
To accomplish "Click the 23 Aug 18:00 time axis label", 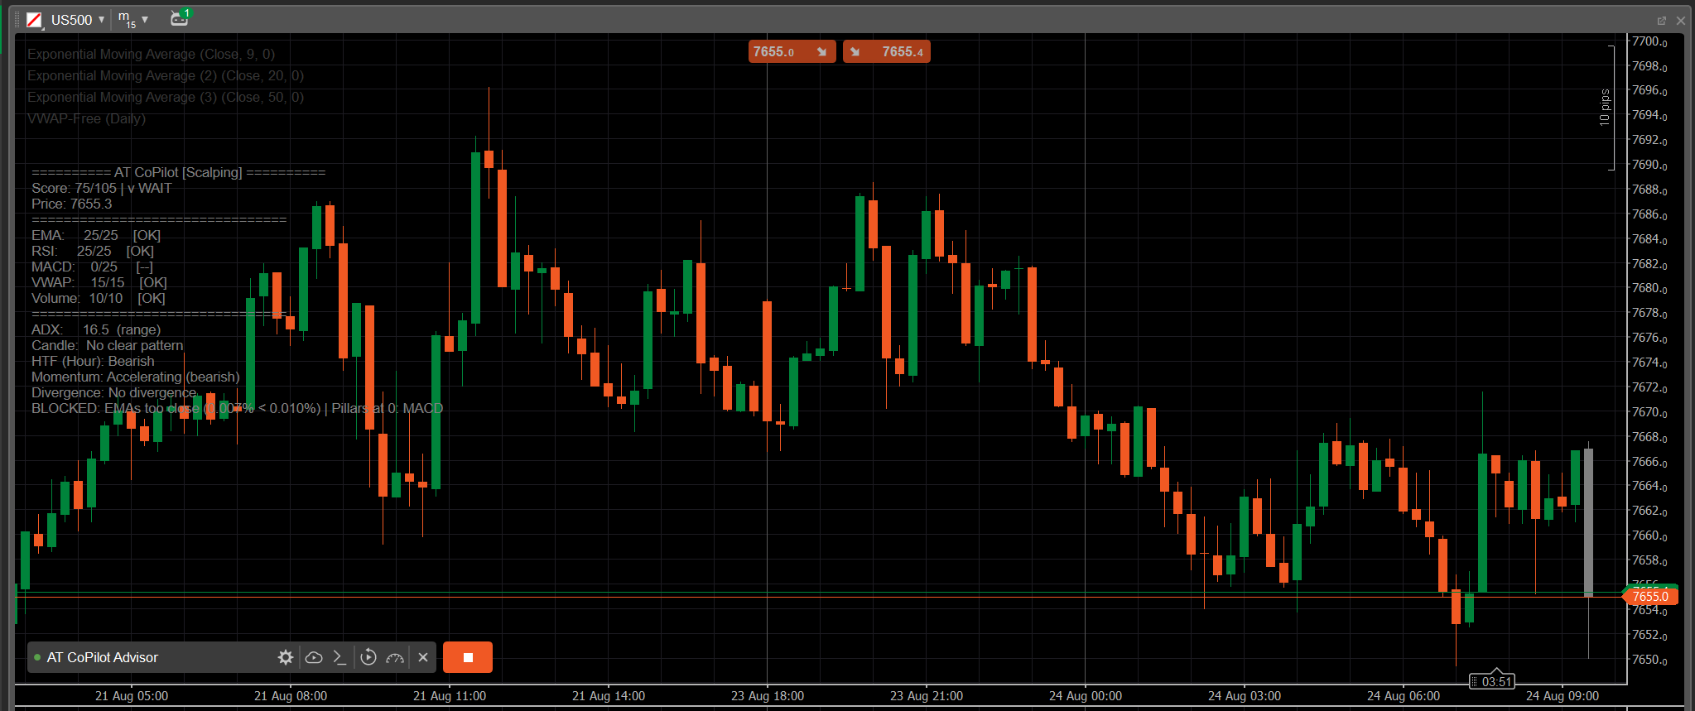I will click(768, 696).
